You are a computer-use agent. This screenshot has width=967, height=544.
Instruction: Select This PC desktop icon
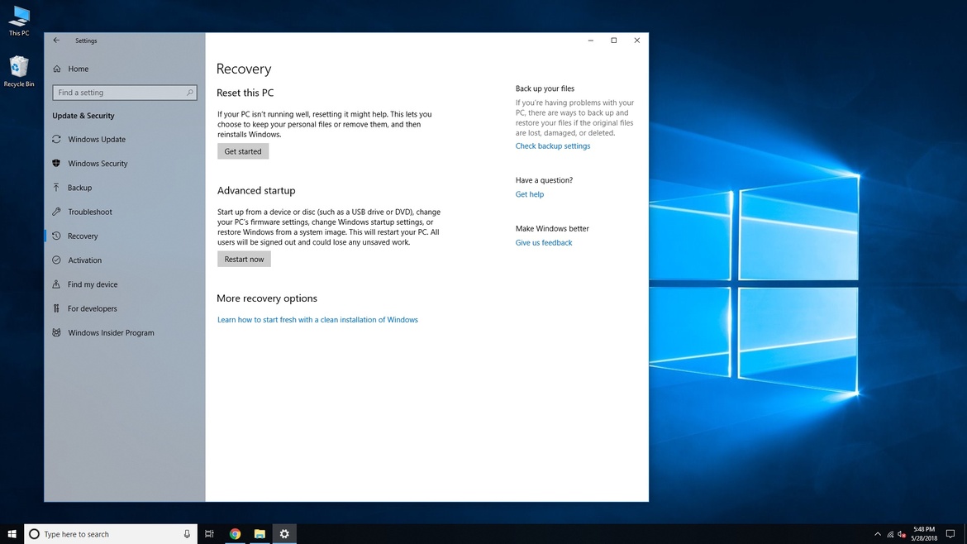point(19,21)
